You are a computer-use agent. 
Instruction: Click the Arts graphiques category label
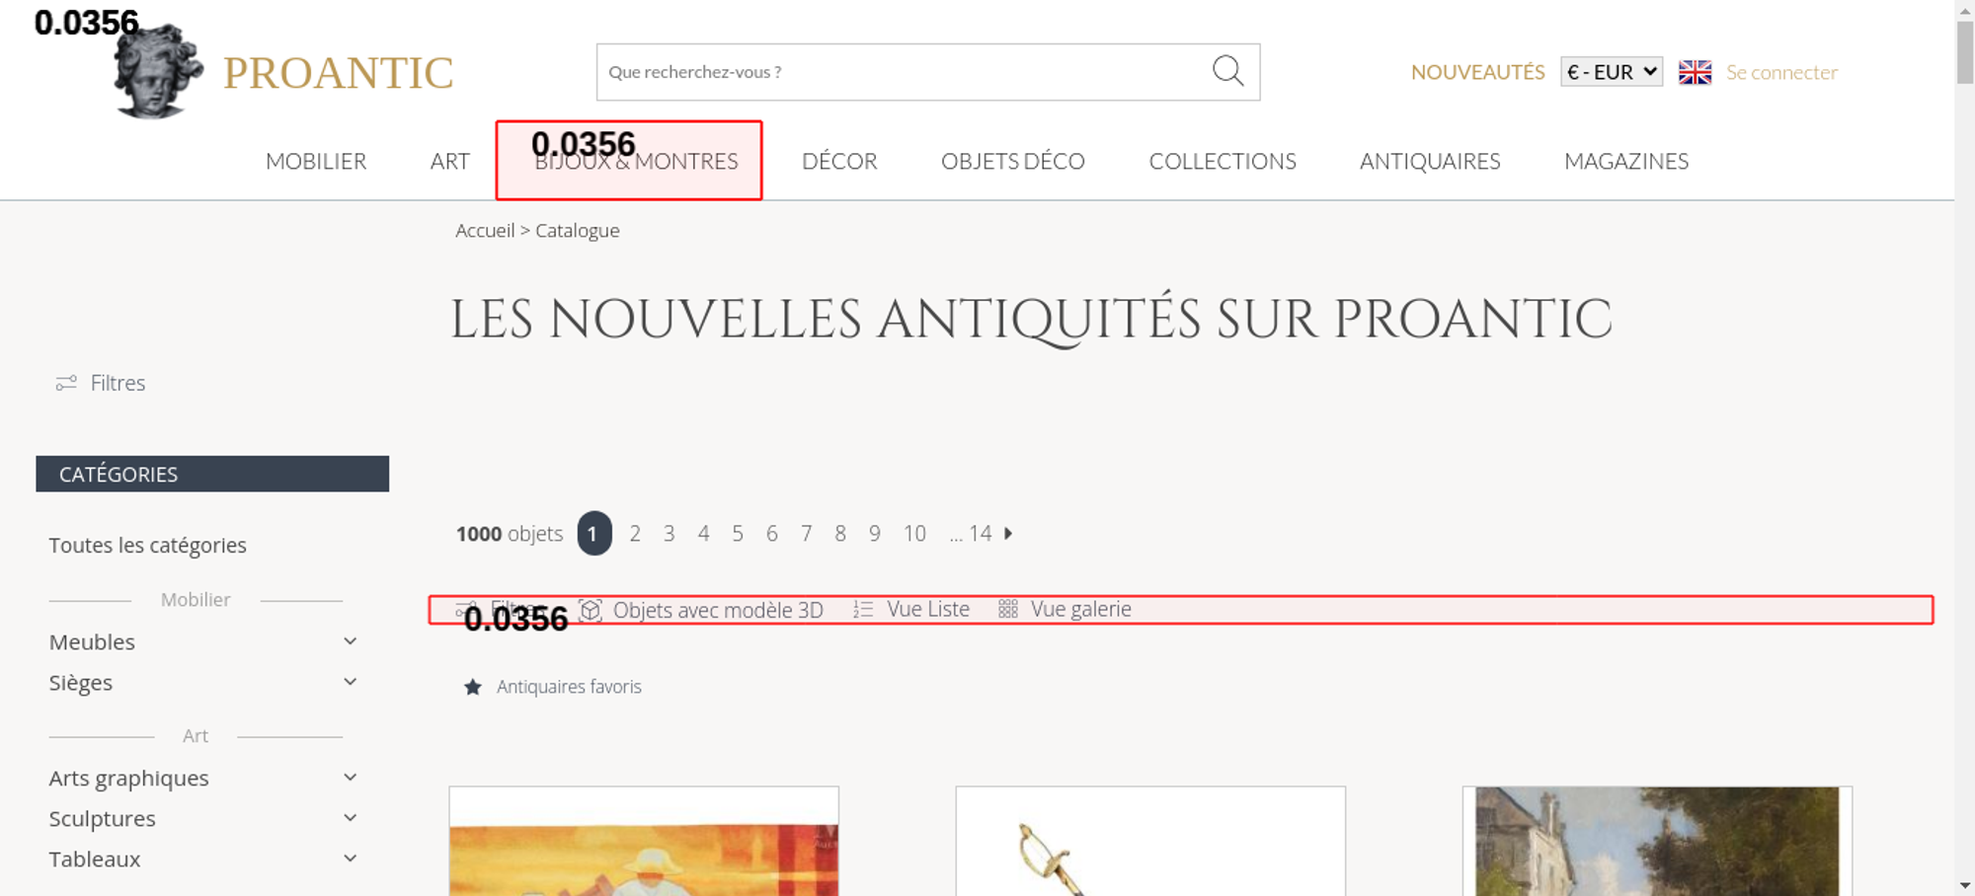pos(129,779)
